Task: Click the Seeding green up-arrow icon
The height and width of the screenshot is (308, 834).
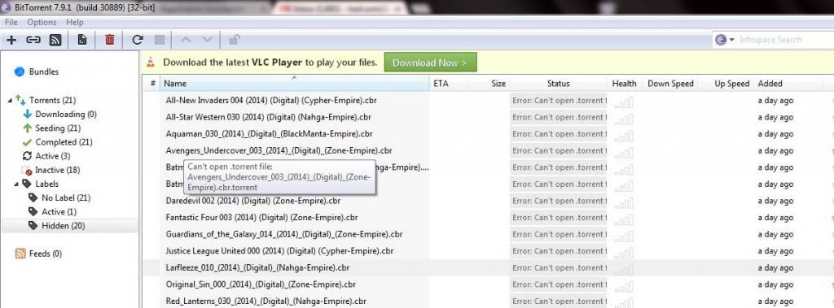Action: pyautogui.click(x=28, y=128)
